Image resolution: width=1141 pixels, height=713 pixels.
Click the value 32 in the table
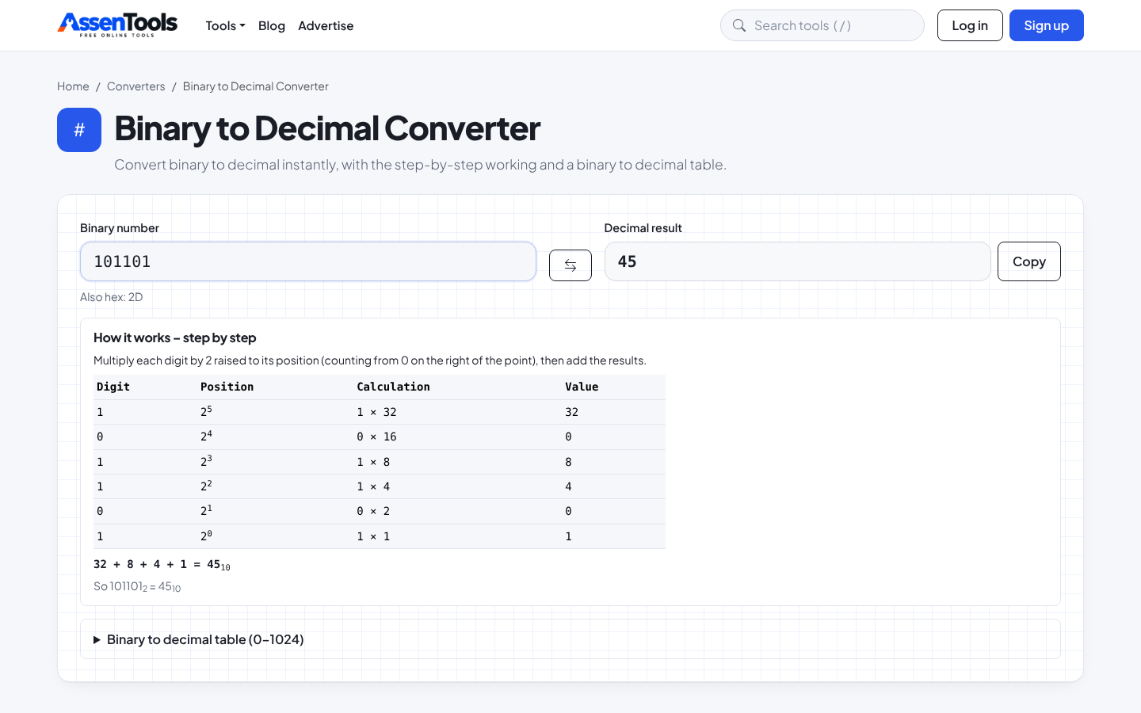572,412
